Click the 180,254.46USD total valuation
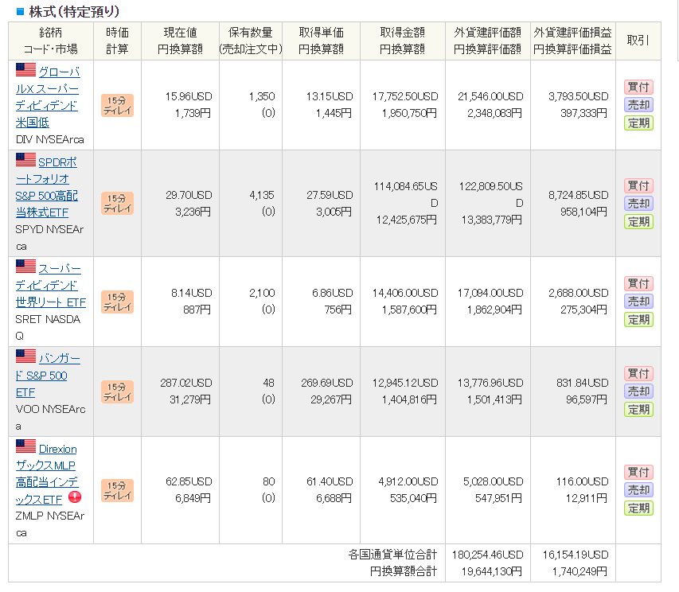 click(488, 555)
